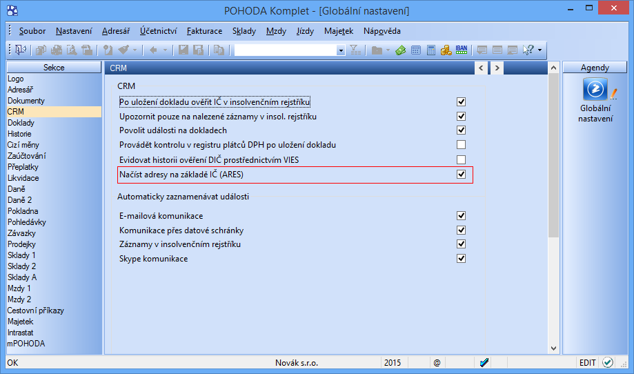Click the gold coins toolbar icon

(x=446, y=50)
